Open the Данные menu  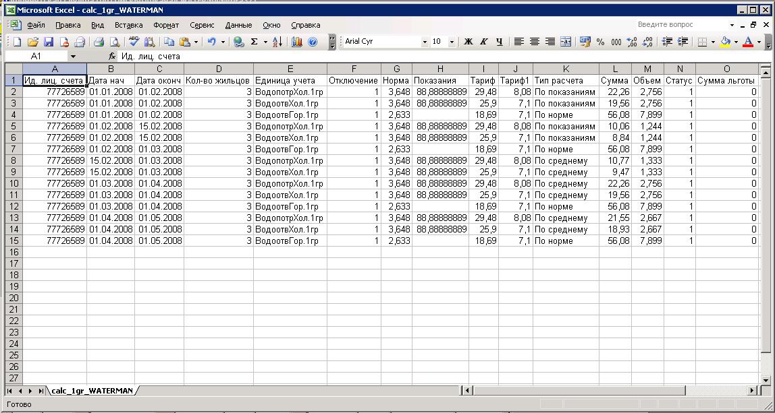pyautogui.click(x=238, y=25)
